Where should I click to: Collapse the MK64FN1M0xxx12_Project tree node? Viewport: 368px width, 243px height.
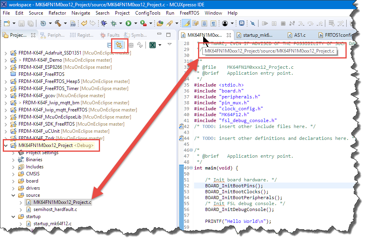[x=6, y=145]
